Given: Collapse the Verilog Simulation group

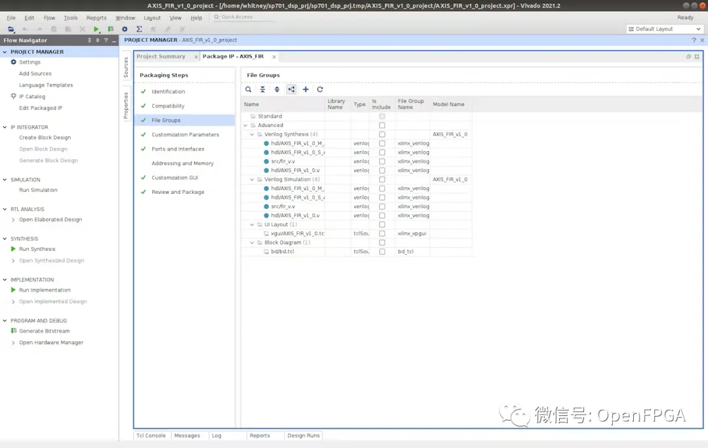Looking at the screenshot, I should 252,179.
